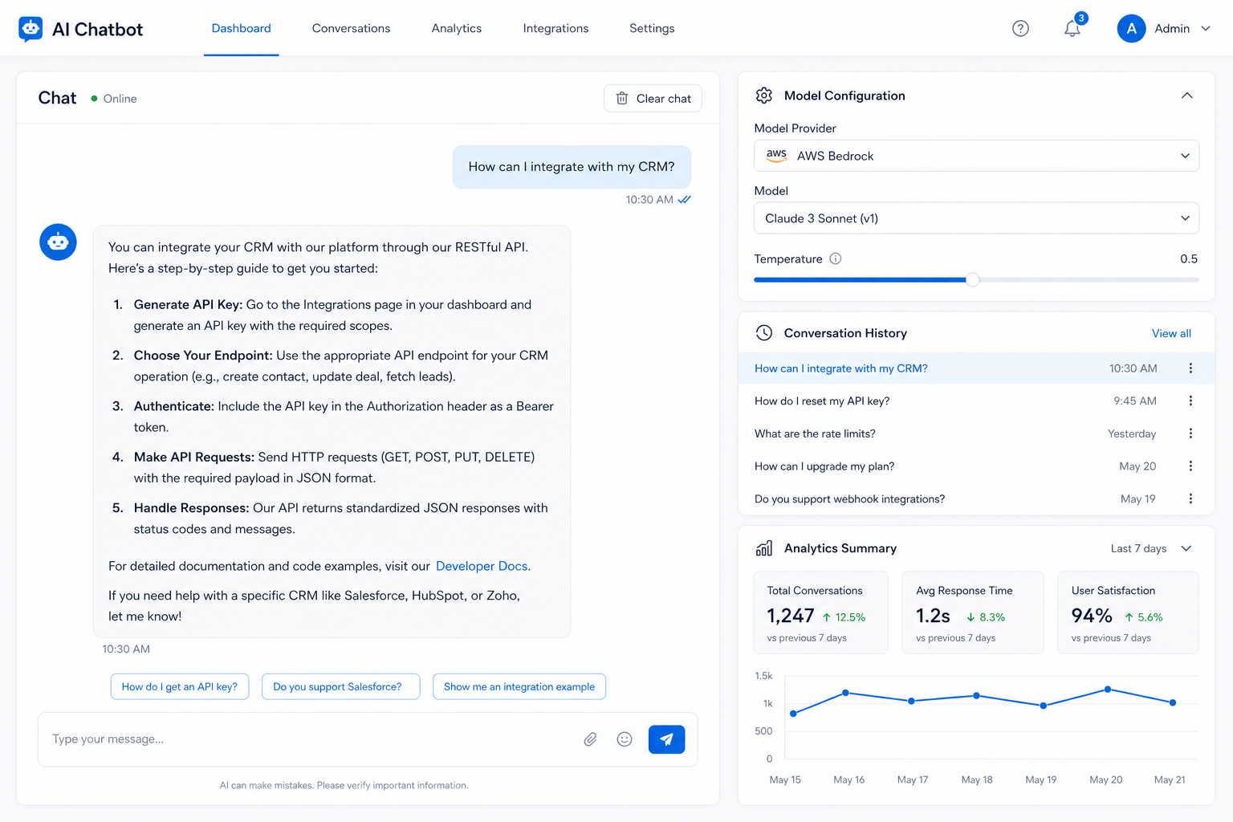Click the Temperature slider handle
Screen dimensions: 1233x822
pyautogui.click(x=972, y=280)
